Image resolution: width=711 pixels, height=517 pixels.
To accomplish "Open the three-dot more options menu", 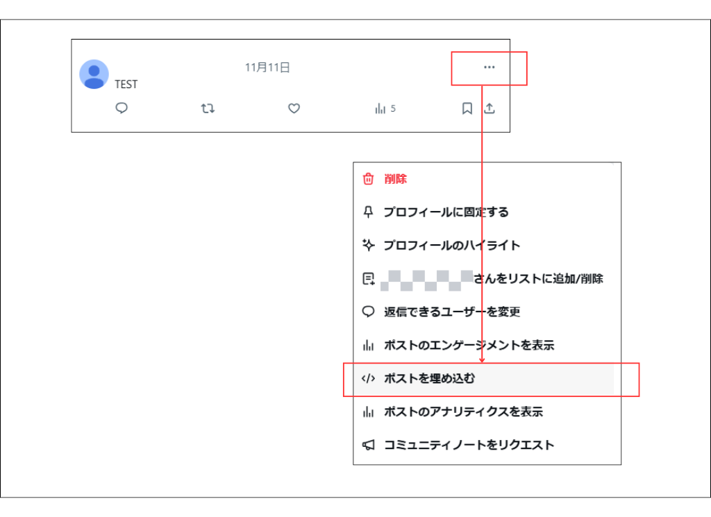I will (489, 67).
